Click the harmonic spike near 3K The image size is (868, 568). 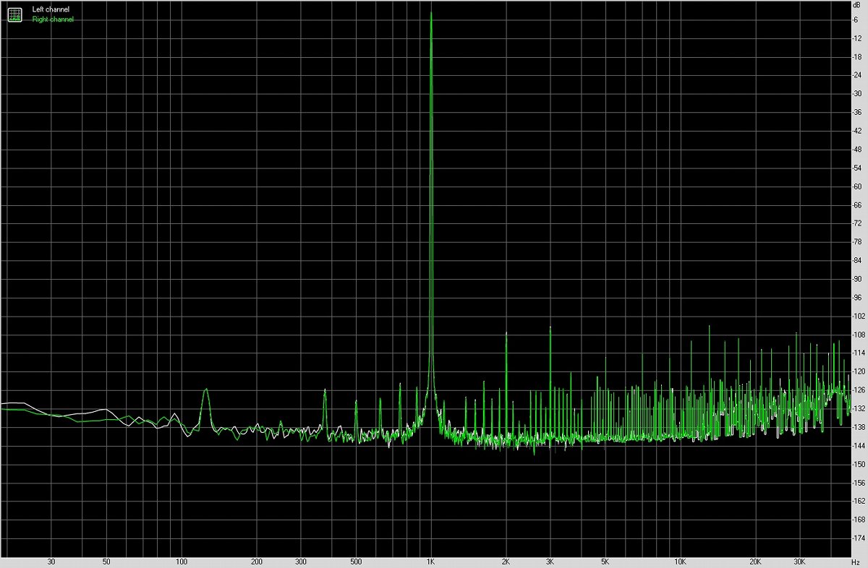(550, 329)
